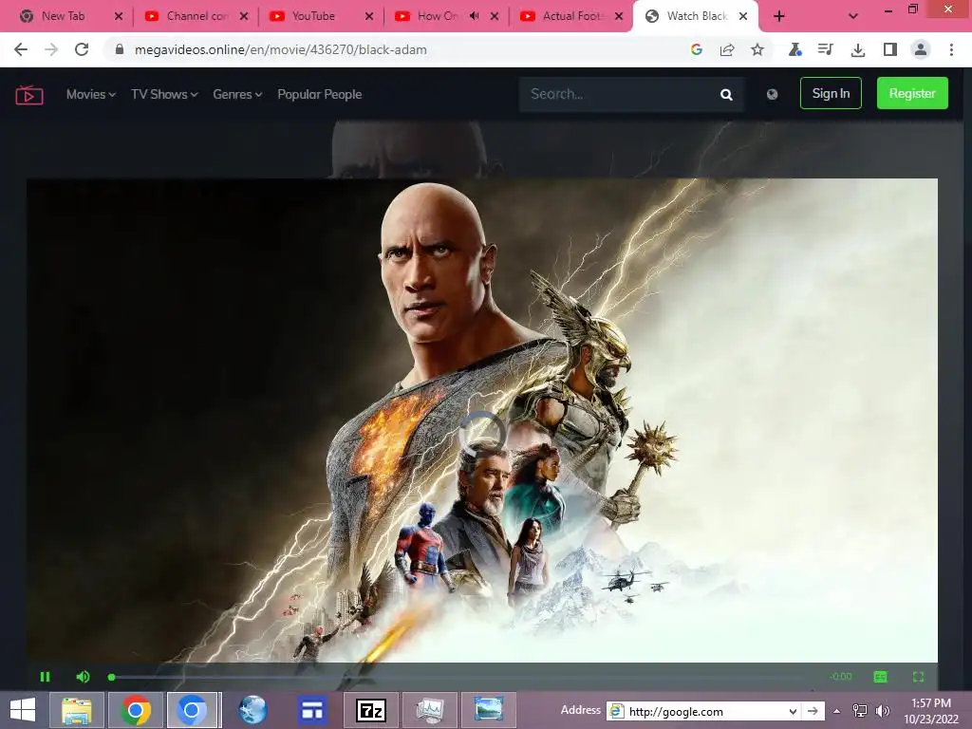
Task: Close the New Tab tab
Action: pos(119,16)
